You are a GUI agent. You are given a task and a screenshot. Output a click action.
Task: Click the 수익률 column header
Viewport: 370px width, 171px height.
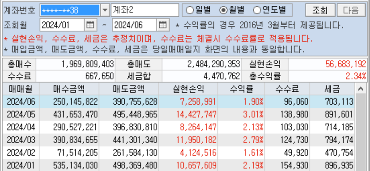242,89
